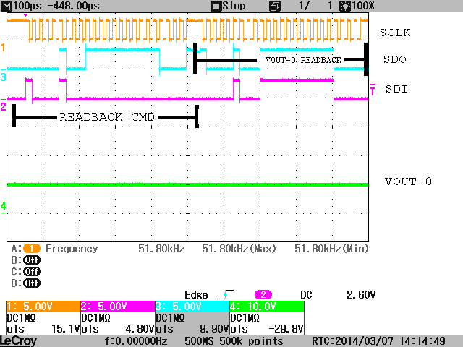Click the pink T trigger level marker
Image resolution: width=463 pixels, height=347 pixels.
click(x=373, y=90)
